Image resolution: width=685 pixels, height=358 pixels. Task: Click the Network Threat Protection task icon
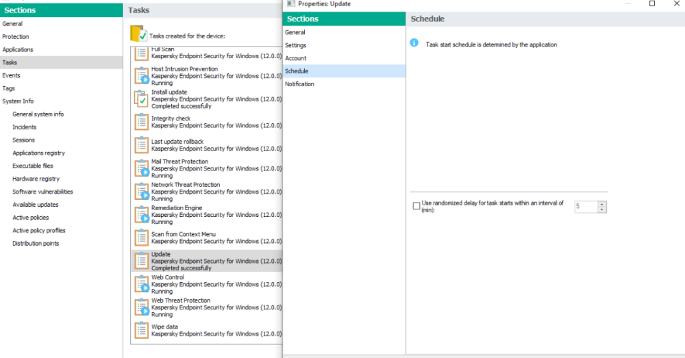point(142,192)
